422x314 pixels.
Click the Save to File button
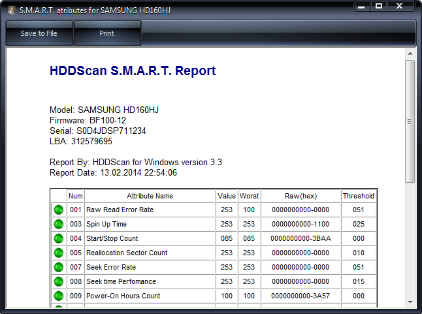39,33
